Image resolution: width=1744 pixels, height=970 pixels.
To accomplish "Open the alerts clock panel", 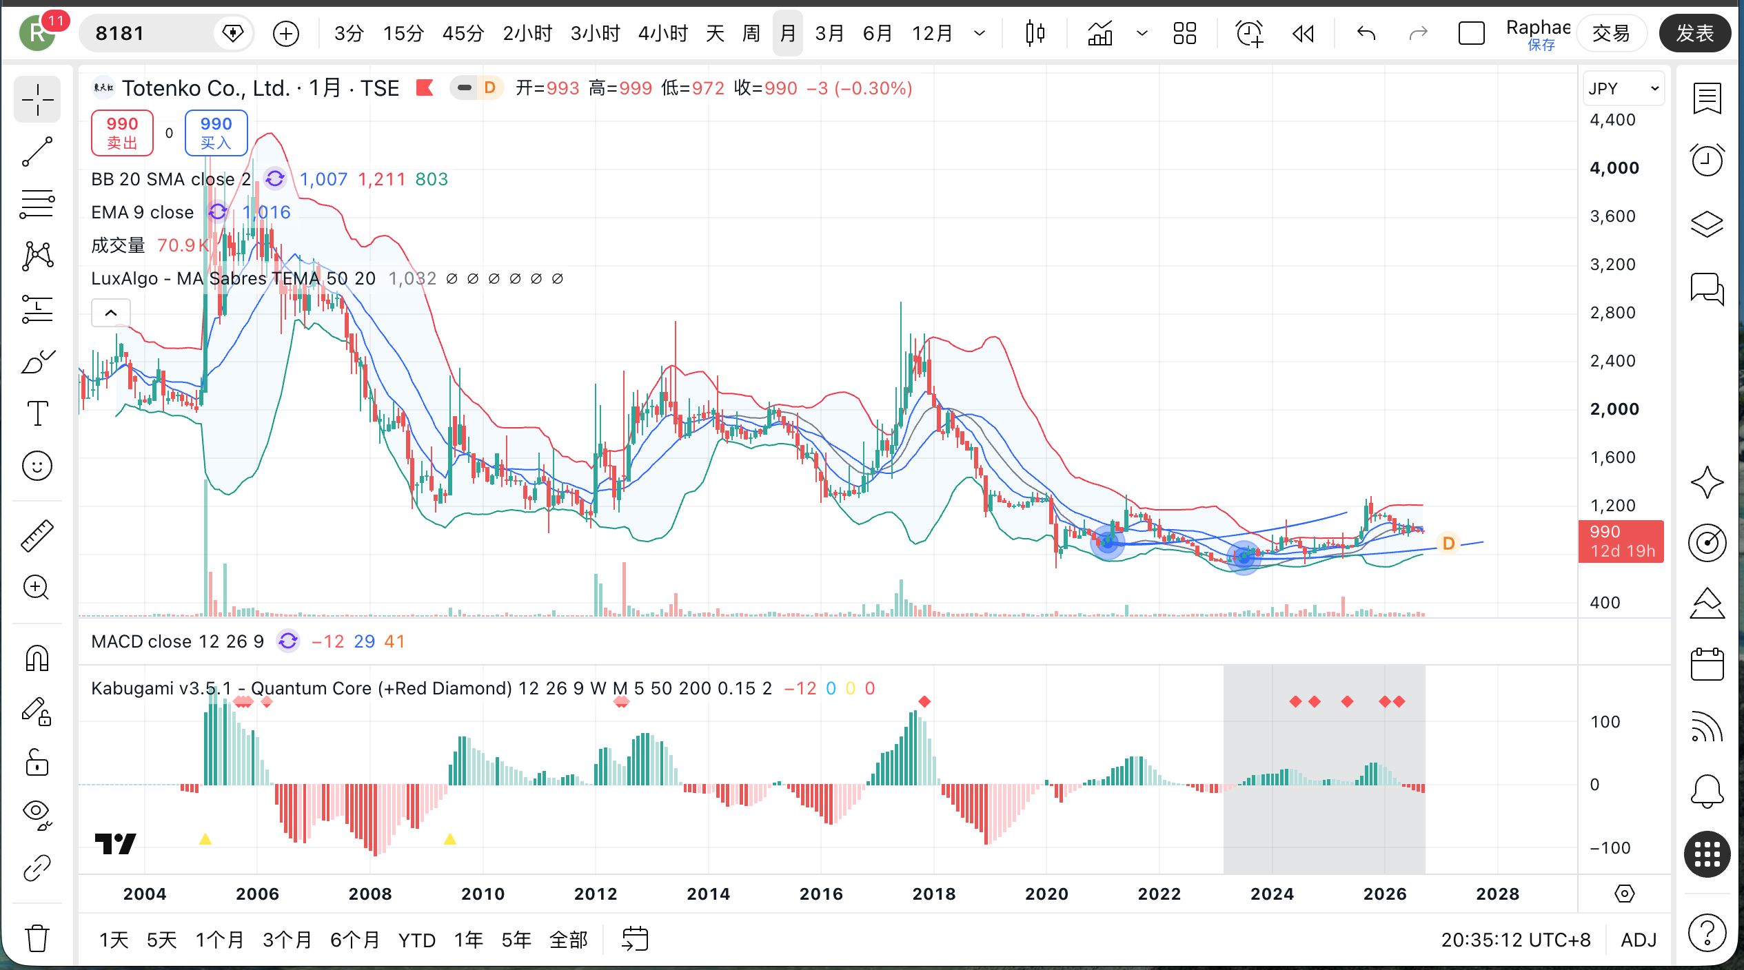I will click(1707, 160).
